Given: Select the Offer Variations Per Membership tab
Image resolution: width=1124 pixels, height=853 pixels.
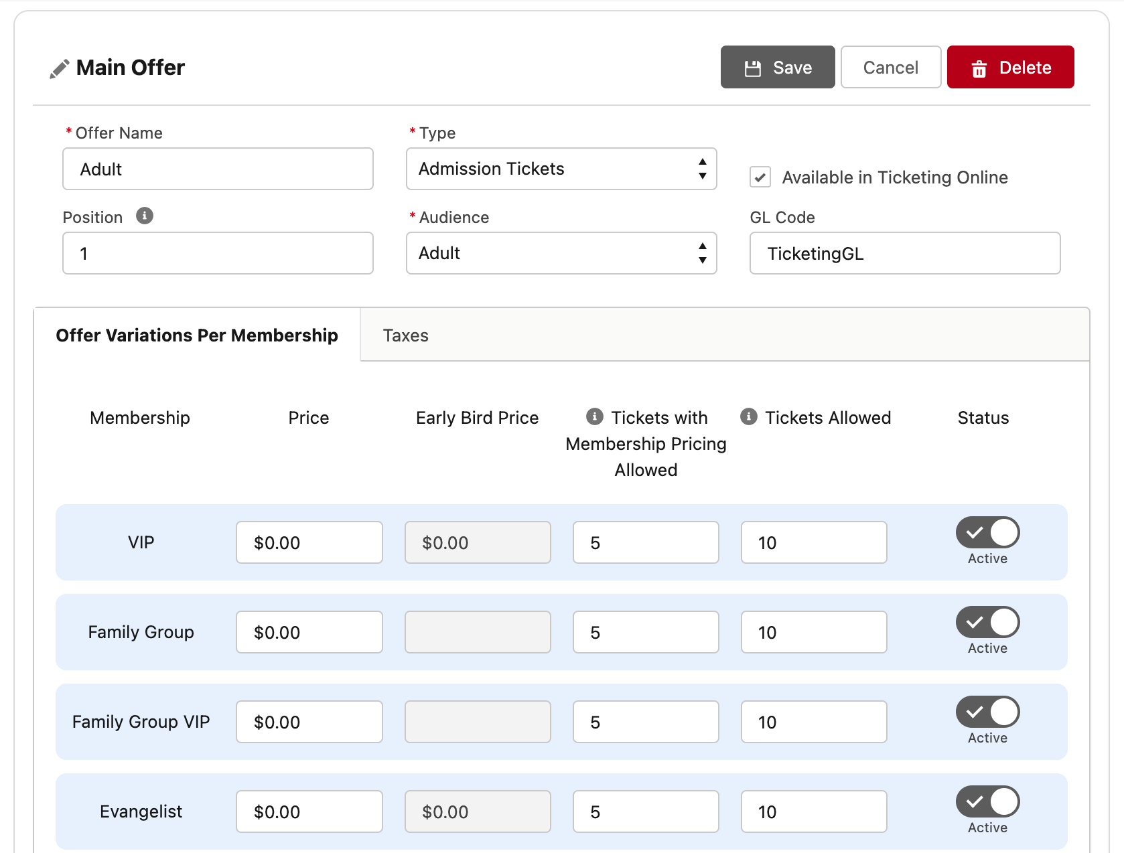Looking at the screenshot, I should click(x=198, y=335).
